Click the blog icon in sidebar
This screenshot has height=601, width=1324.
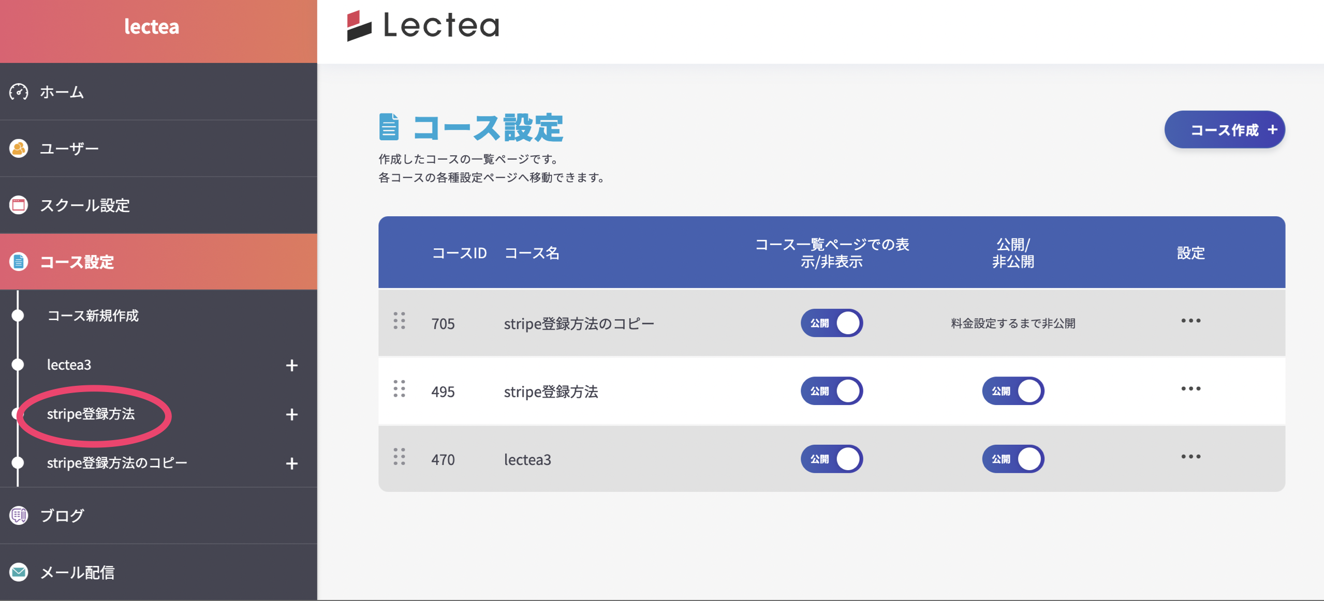[19, 515]
